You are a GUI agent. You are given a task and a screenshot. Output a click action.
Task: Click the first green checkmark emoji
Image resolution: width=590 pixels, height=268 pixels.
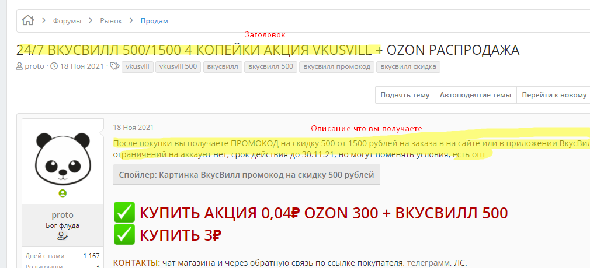(x=124, y=213)
